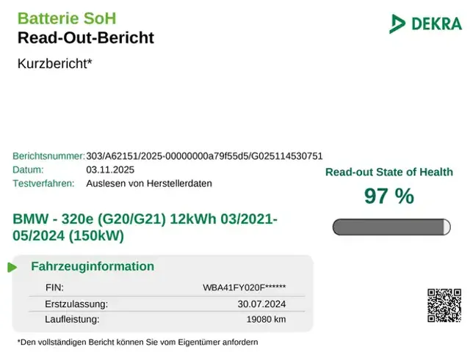Click the Kurzbericht* subtitle
Viewport: 470px width, 352px height.
pyautogui.click(x=55, y=64)
